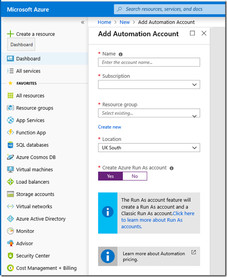Screen dimensions: 227x277
Task: Click the Monitor gauge icon
Action: pyautogui.click(x=10, y=231)
